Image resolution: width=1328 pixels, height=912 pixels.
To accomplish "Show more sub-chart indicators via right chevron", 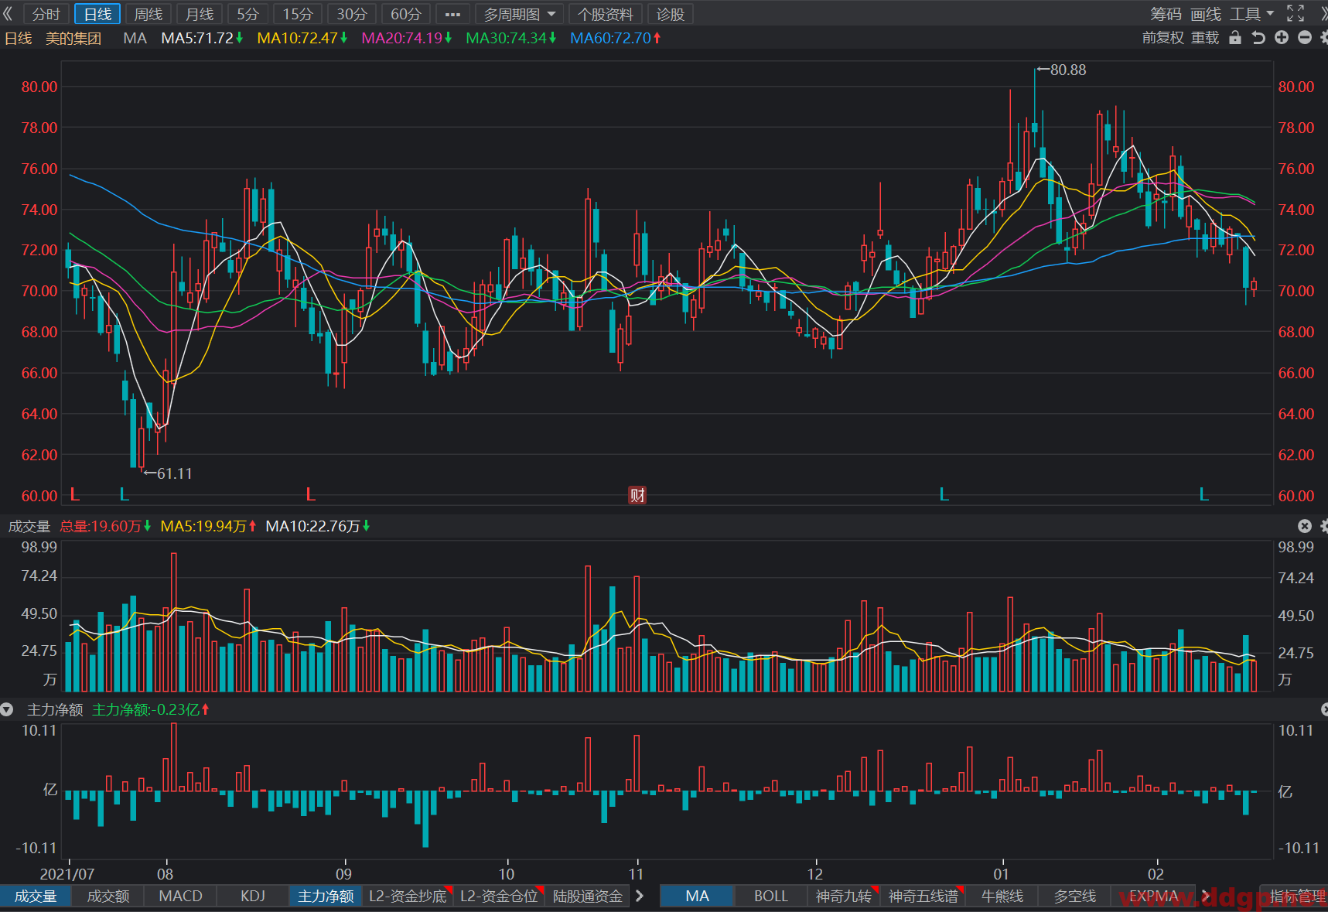I will coord(640,896).
